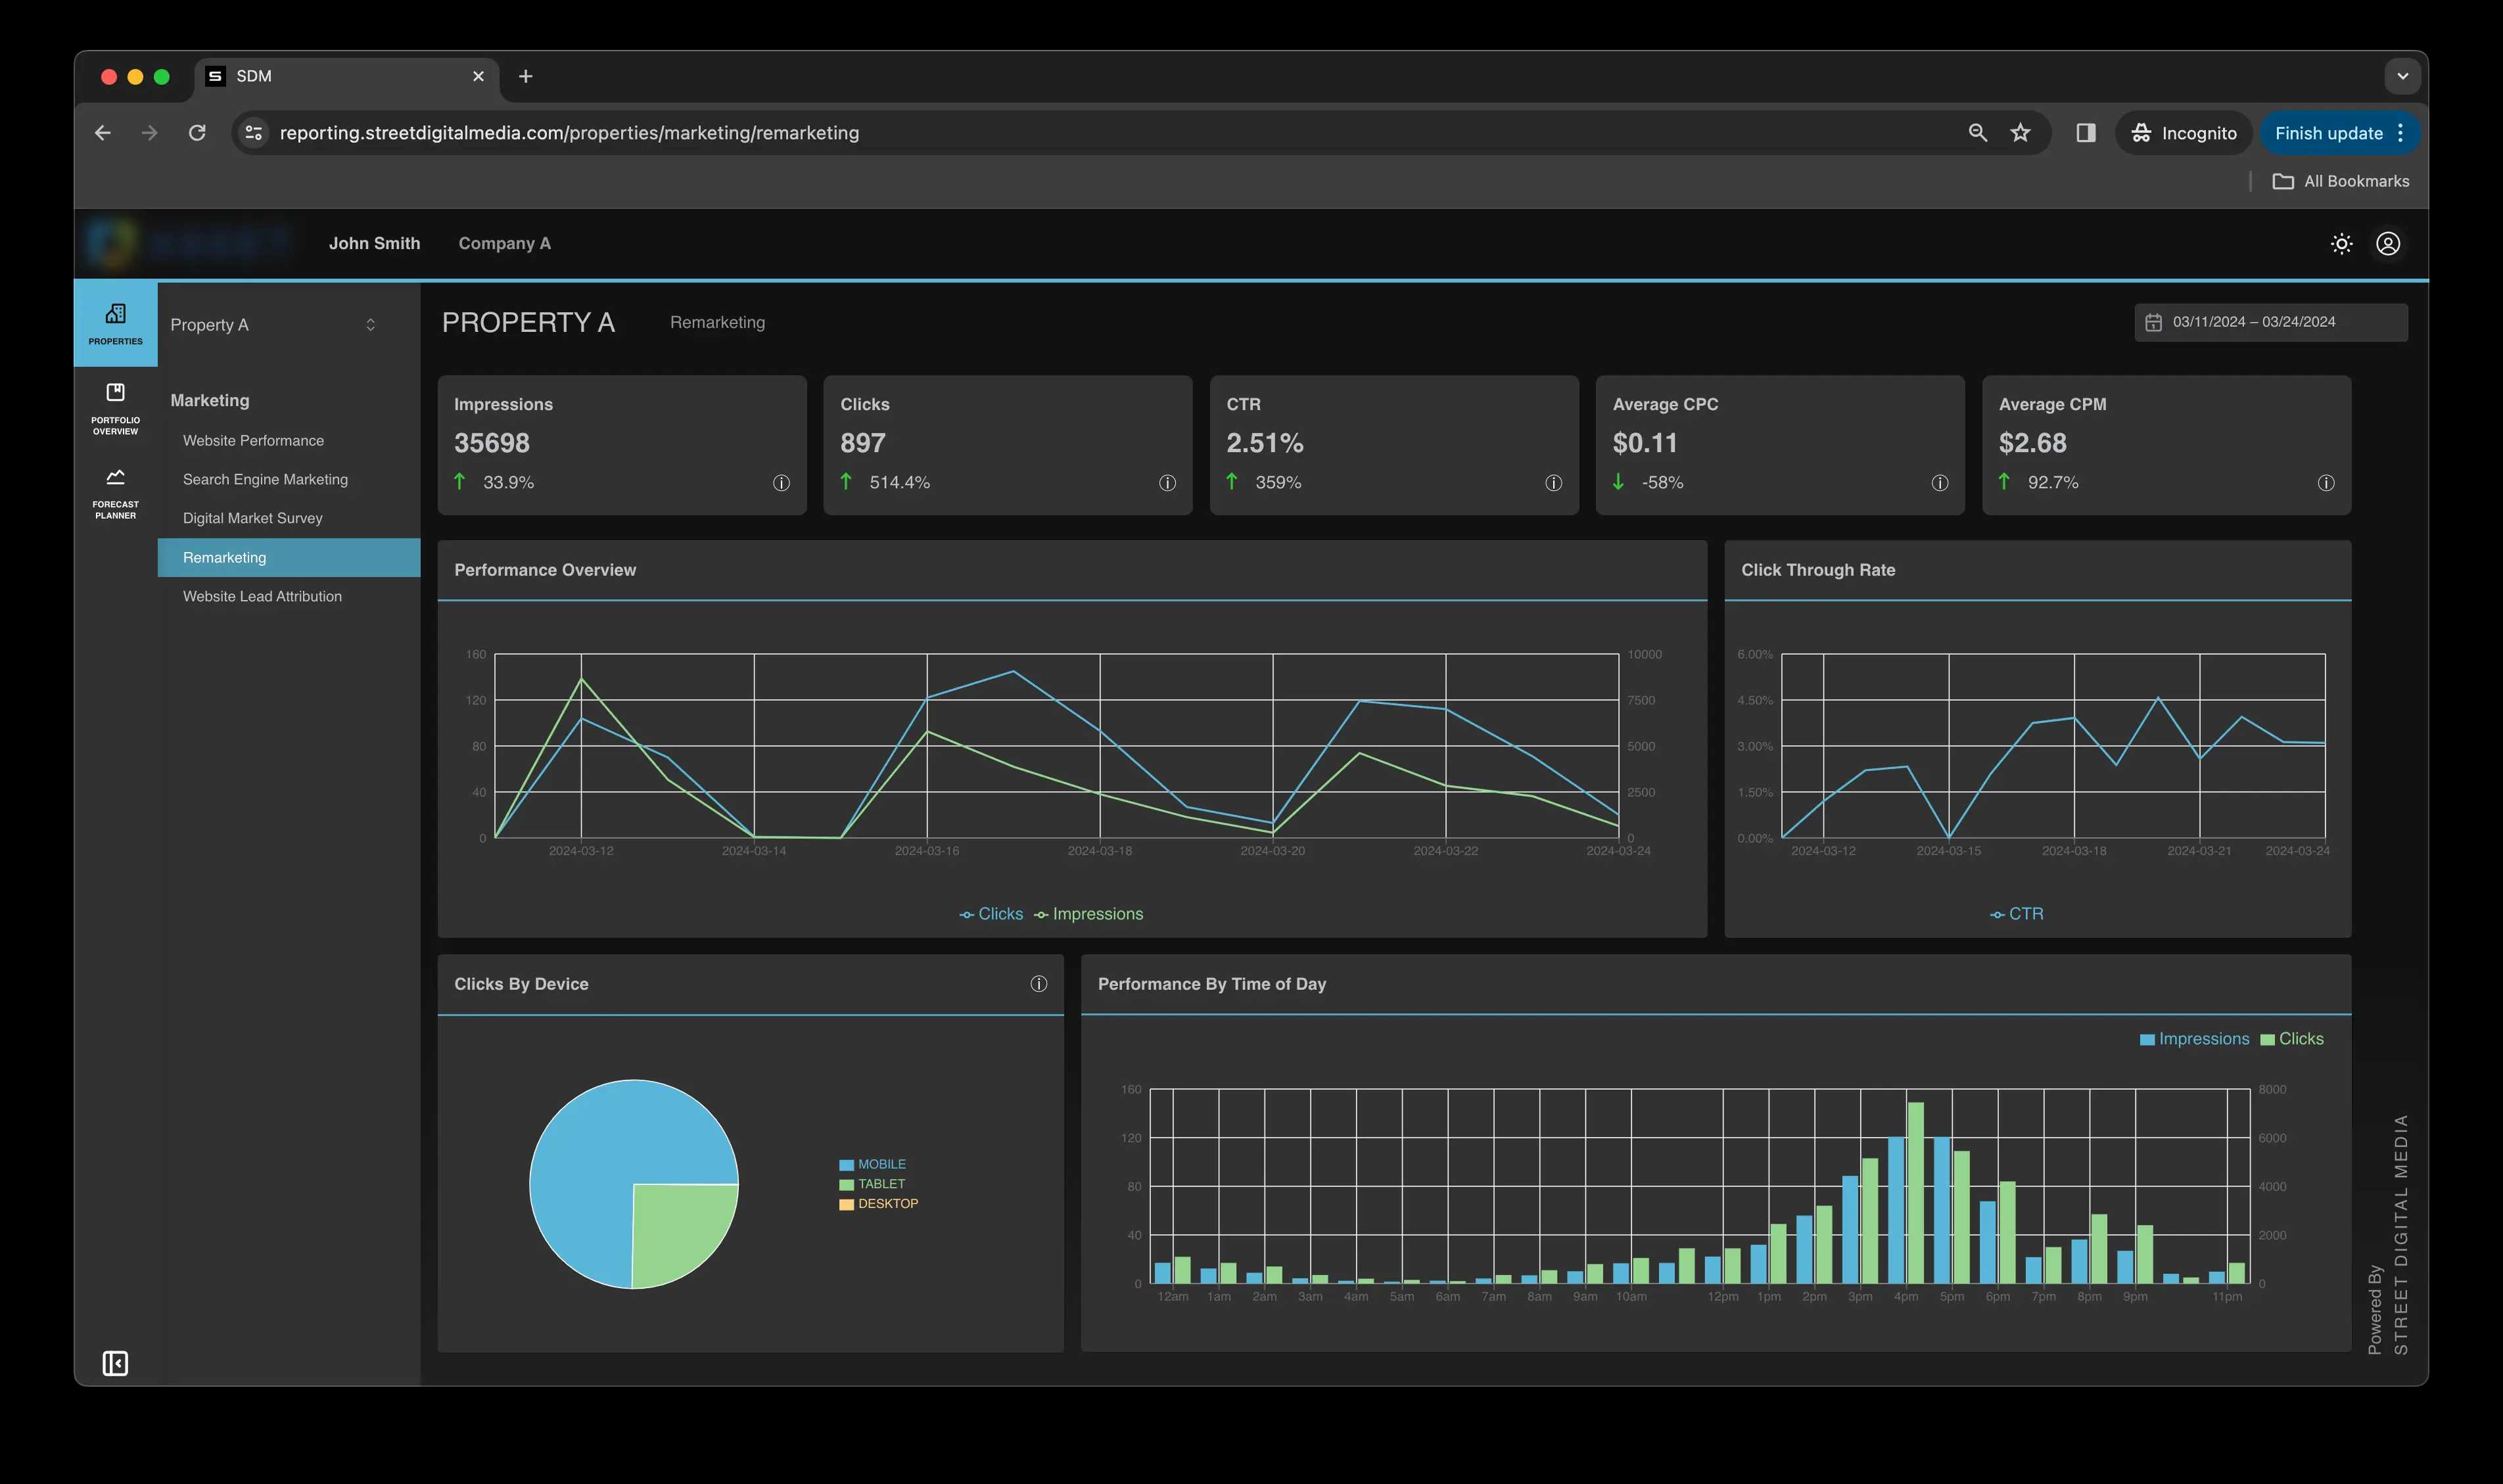Click the Average CPC value $0.11
This screenshot has height=1484, width=2503.
[1645, 443]
